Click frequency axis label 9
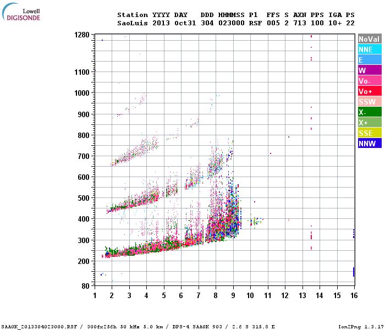This screenshot has width=385, height=330. (x=233, y=295)
